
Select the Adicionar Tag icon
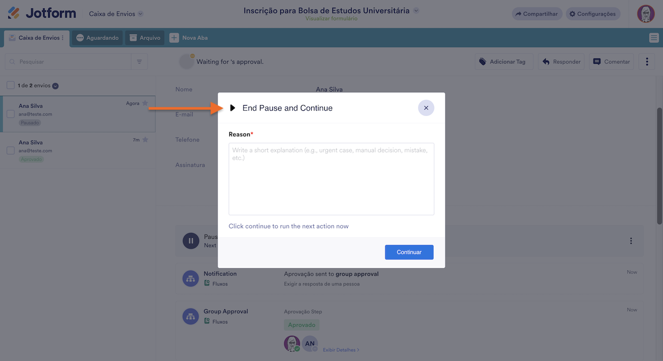click(x=482, y=61)
